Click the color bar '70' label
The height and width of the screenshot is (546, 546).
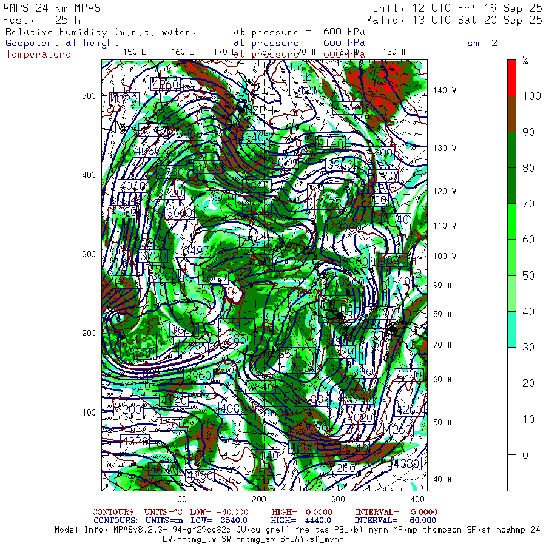[x=528, y=204]
